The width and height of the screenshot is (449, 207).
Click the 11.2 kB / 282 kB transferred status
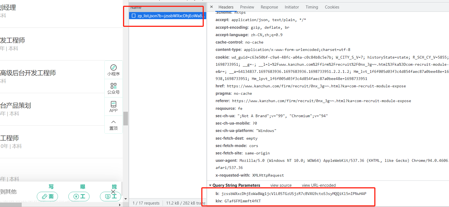tap(186, 203)
